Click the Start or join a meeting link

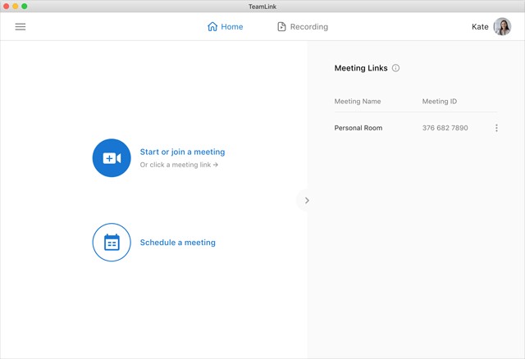(182, 152)
